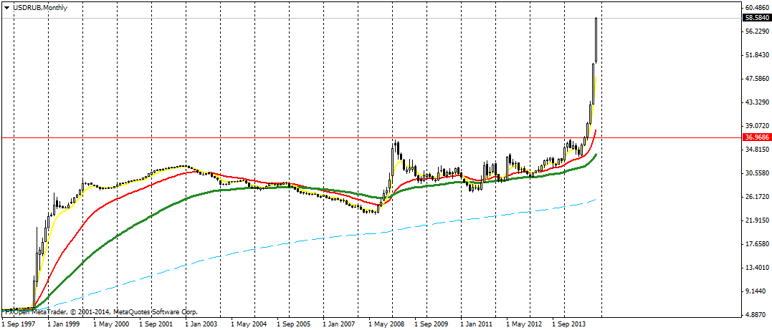Click the tallest final candle at chart top
Screen dimensions: 772x330
(596, 39)
